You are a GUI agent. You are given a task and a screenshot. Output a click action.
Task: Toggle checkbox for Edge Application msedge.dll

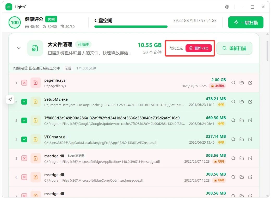click(24, 158)
